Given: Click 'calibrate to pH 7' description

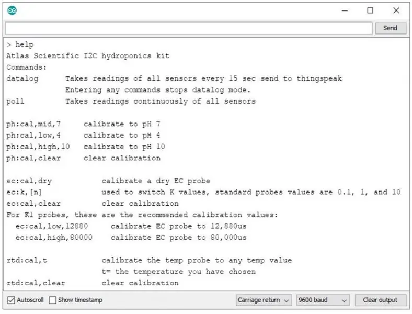Looking at the screenshot, I should pyautogui.click(x=122, y=124).
